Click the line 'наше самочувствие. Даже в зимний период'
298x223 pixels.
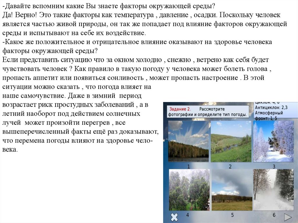[72, 96]
